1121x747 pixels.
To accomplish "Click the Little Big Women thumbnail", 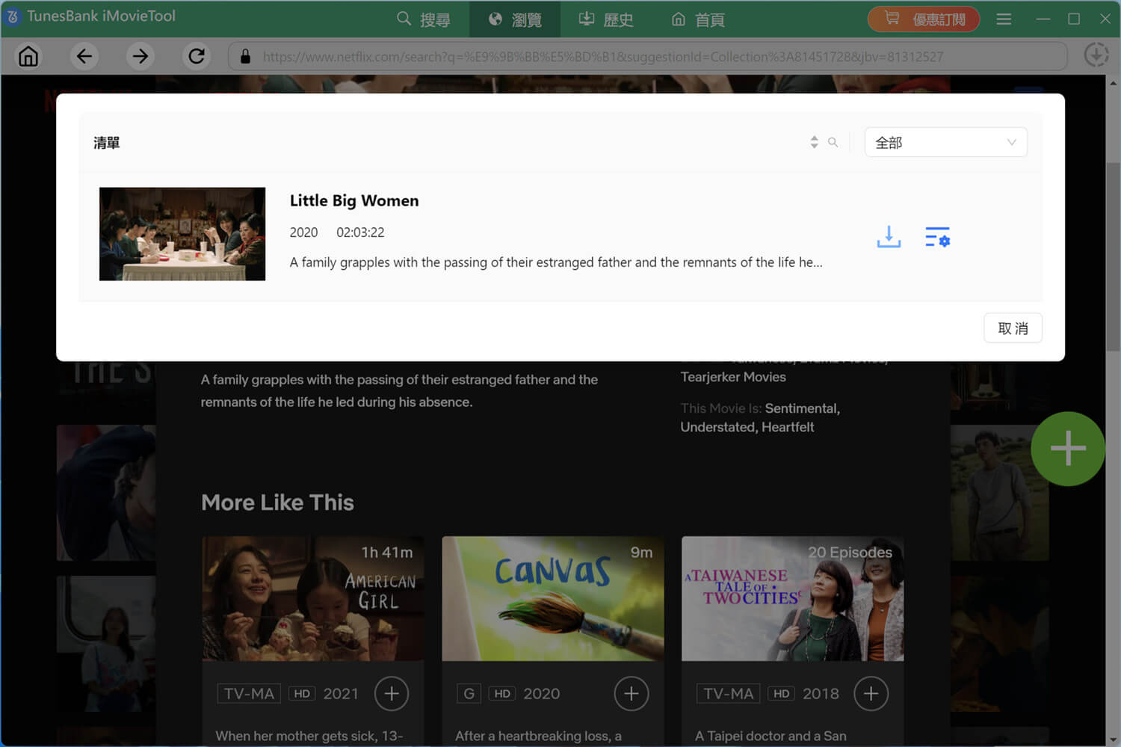I will pyautogui.click(x=182, y=234).
